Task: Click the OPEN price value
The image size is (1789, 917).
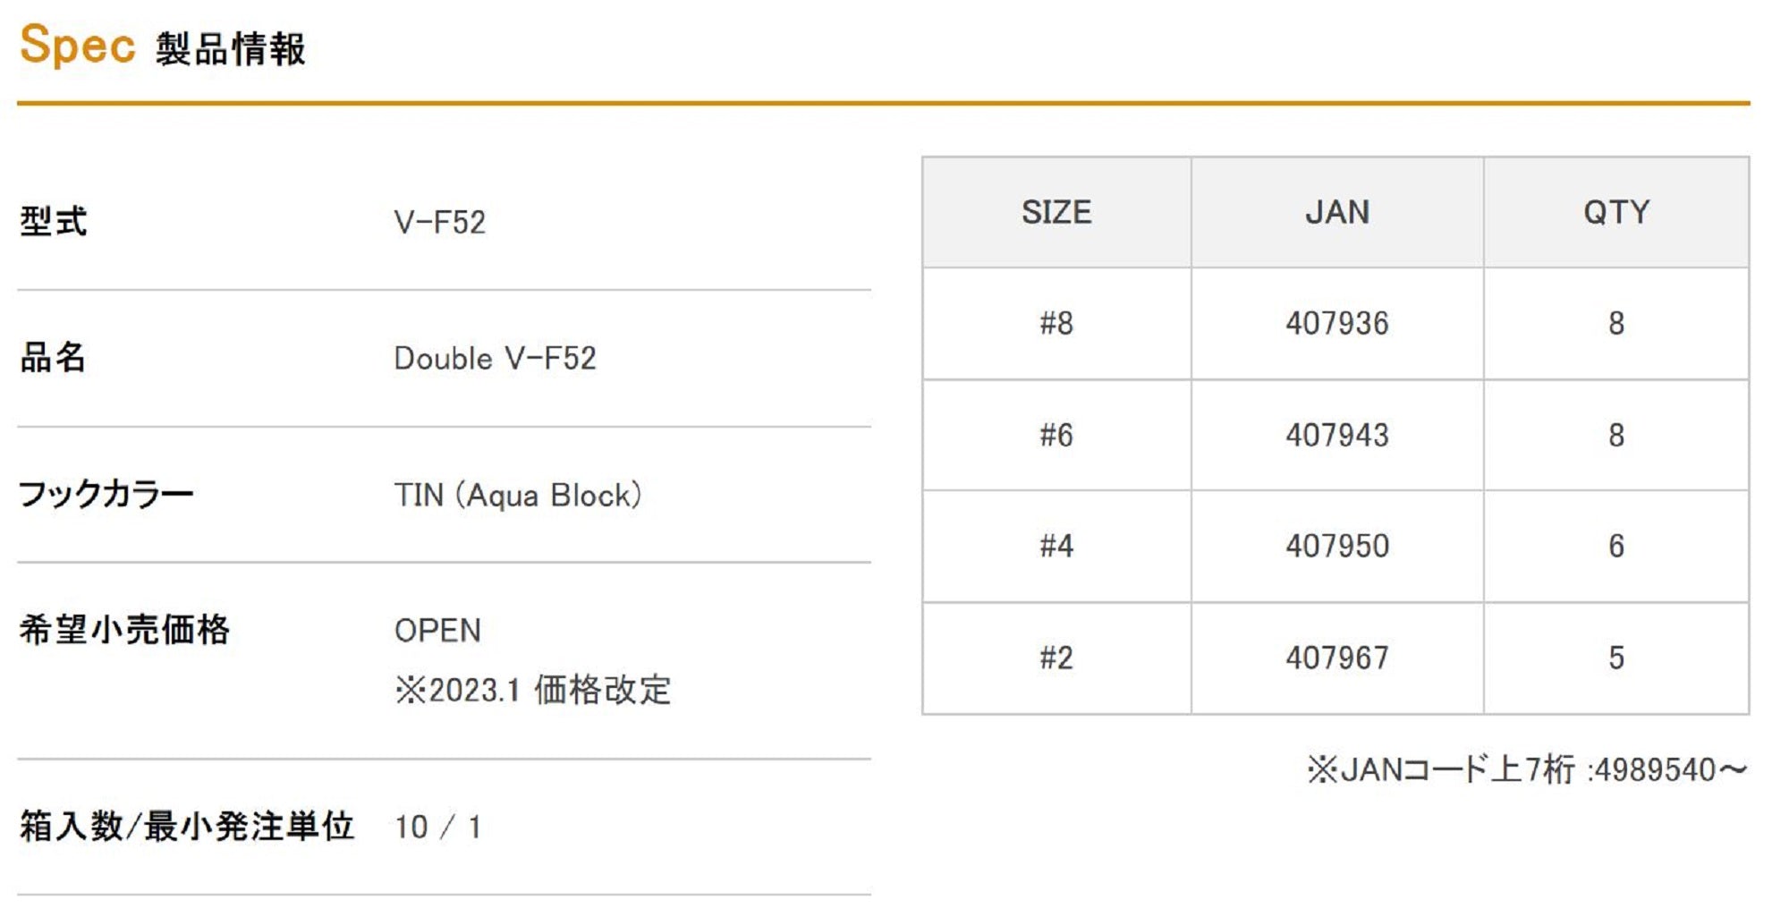Action: pyautogui.click(x=437, y=631)
